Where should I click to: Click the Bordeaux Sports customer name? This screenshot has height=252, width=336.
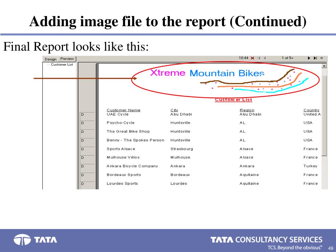coord(124,175)
